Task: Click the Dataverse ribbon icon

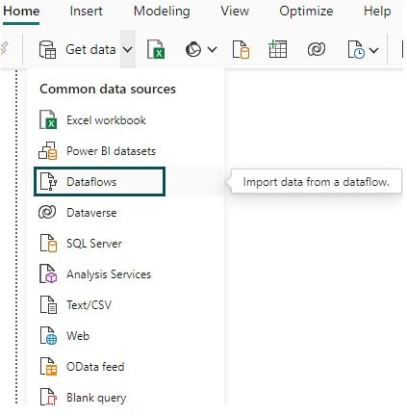Action: click(x=317, y=49)
